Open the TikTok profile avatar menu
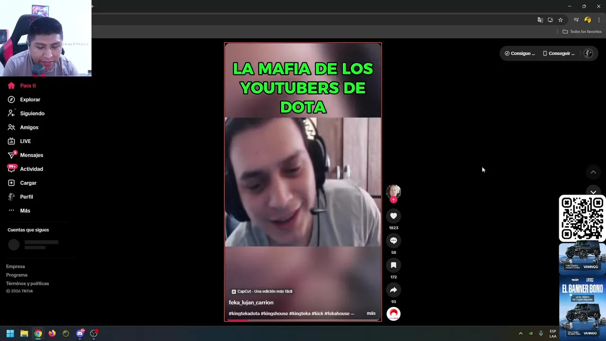606x341 pixels. pos(588,54)
